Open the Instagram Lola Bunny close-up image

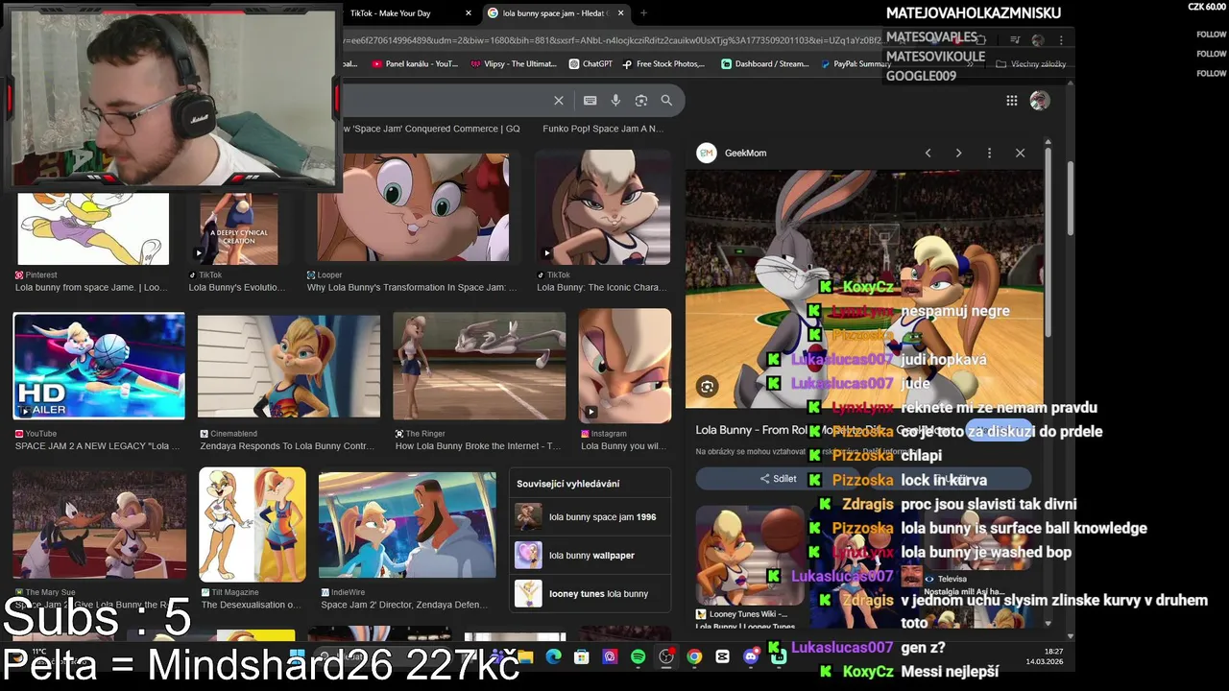tap(625, 366)
